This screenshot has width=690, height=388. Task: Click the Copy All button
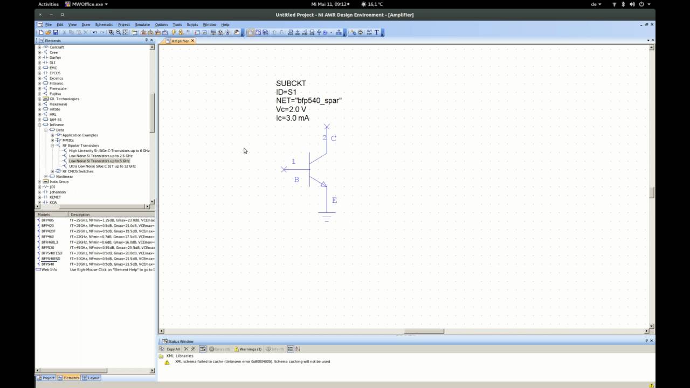coord(169,349)
